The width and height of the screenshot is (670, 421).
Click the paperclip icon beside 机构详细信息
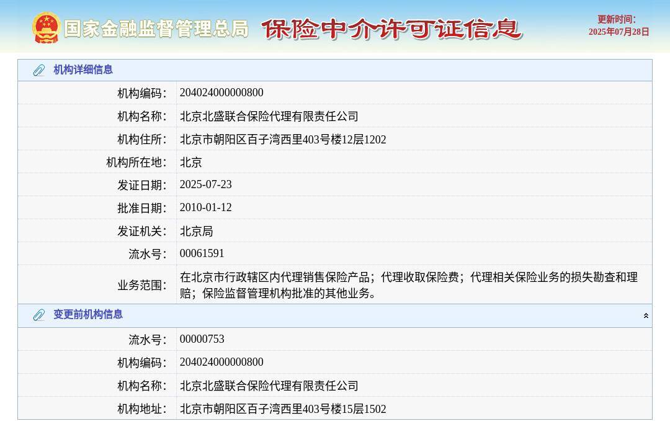pos(39,70)
